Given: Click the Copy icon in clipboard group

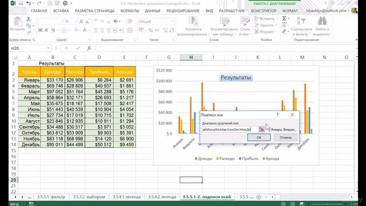Looking at the screenshot, I should click(x=29, y=26).
